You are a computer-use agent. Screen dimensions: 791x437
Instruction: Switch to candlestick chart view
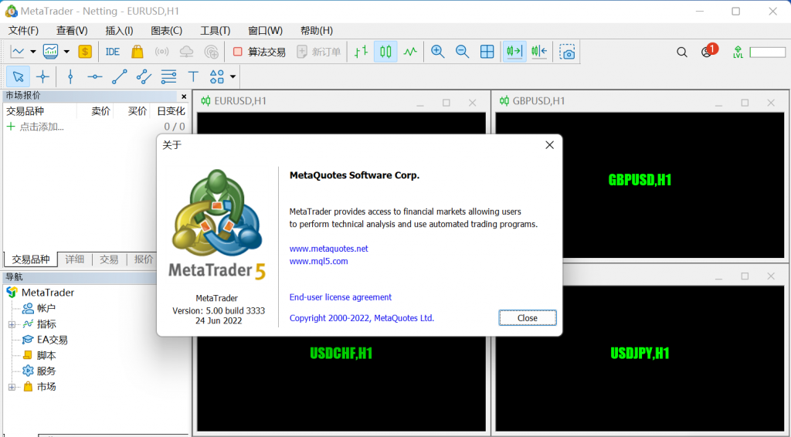coord(385,52)
